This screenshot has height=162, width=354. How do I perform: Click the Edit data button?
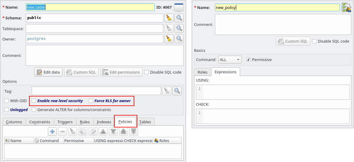(x=48, y=72)
